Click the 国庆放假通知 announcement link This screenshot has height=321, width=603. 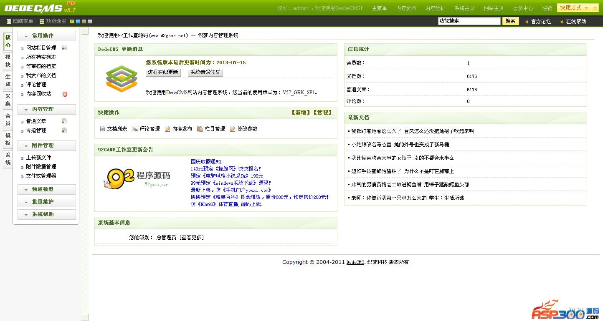207,162
